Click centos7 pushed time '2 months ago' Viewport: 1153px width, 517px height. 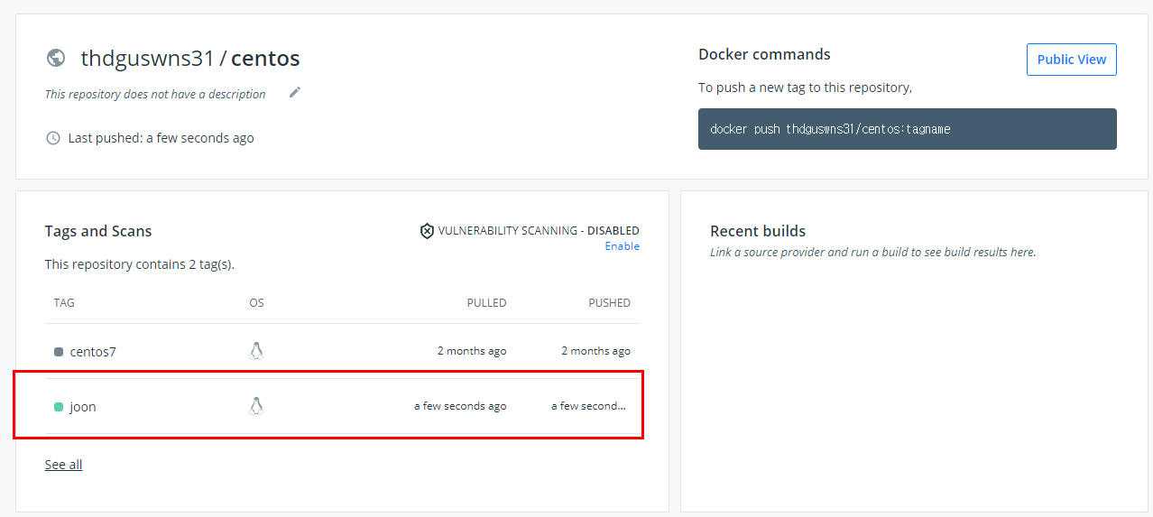pyautogui.click(x=596, y=351)
